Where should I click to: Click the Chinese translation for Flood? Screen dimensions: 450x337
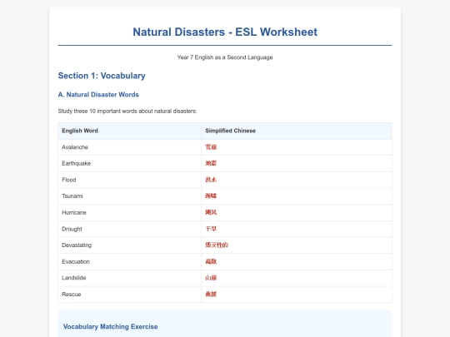coord(211,180)
